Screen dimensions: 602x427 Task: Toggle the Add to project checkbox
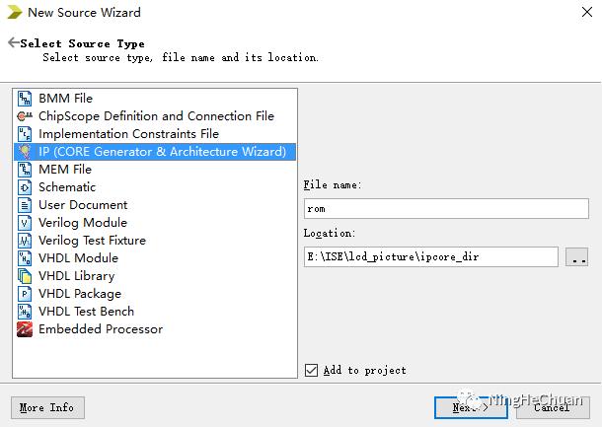(x=312, y=370)
